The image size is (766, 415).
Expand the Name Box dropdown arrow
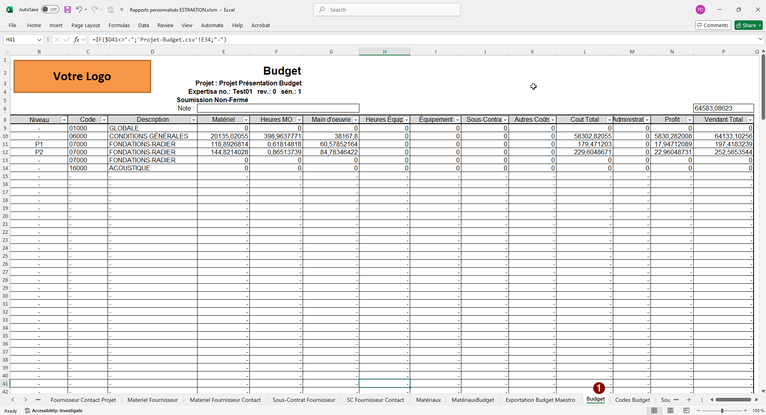tap(39, 40)
